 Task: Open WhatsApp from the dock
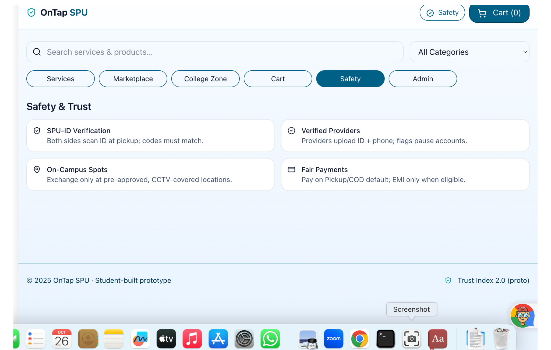tap(270, 339)
